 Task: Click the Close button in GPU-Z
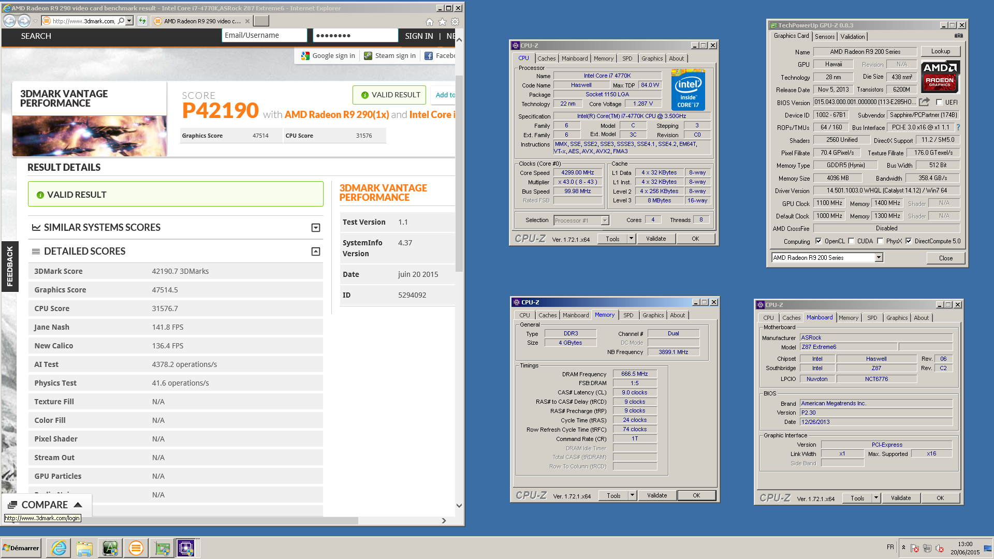pos(945,258)
